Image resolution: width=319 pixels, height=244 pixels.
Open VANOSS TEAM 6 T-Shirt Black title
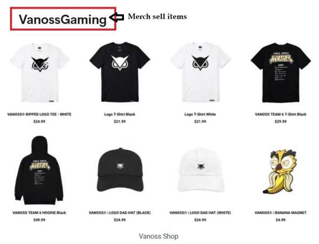coord(281,114)
